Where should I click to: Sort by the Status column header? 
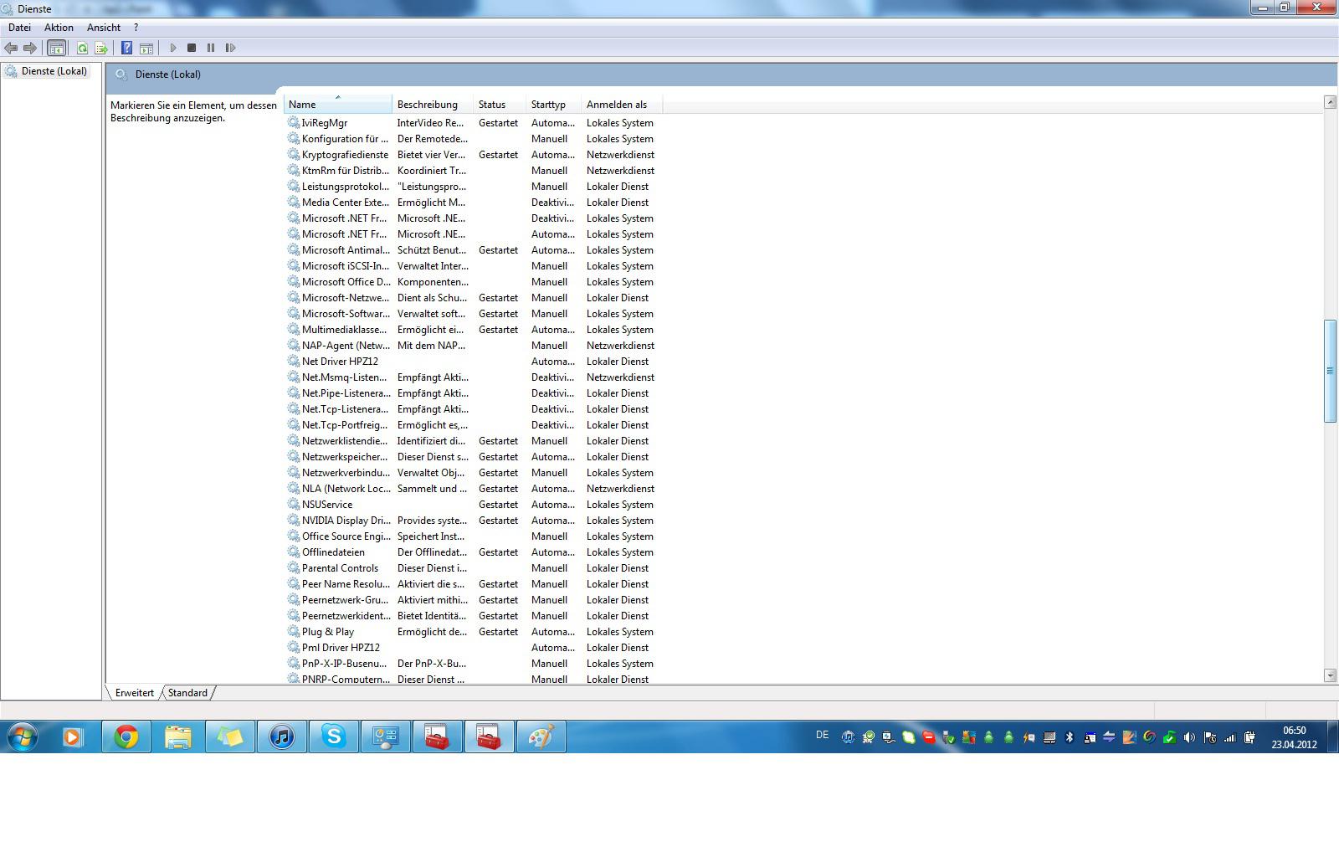[x=500, y=105]
